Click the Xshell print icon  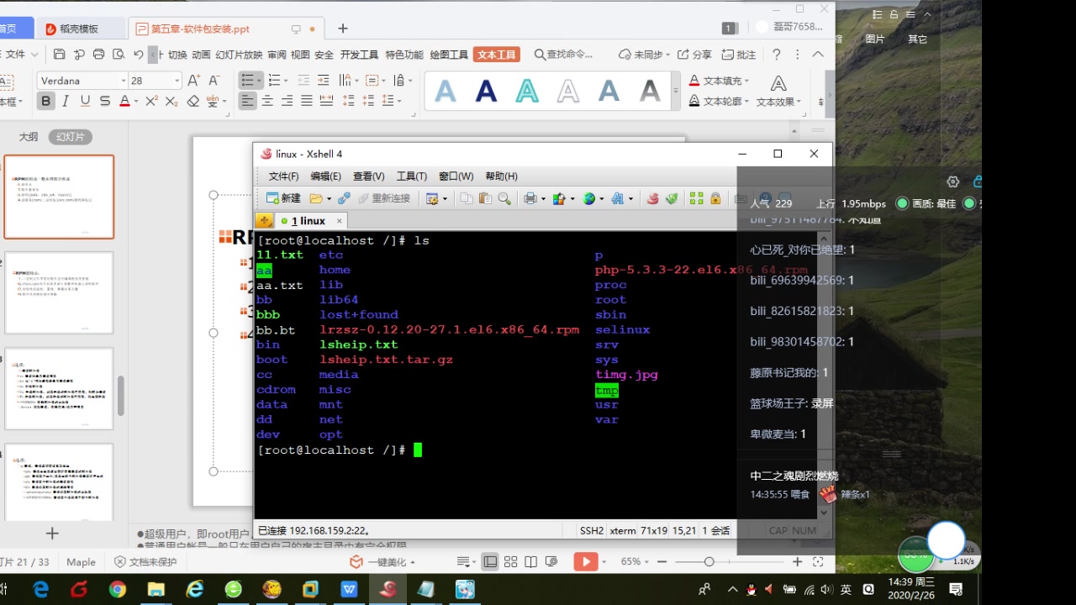530,198
